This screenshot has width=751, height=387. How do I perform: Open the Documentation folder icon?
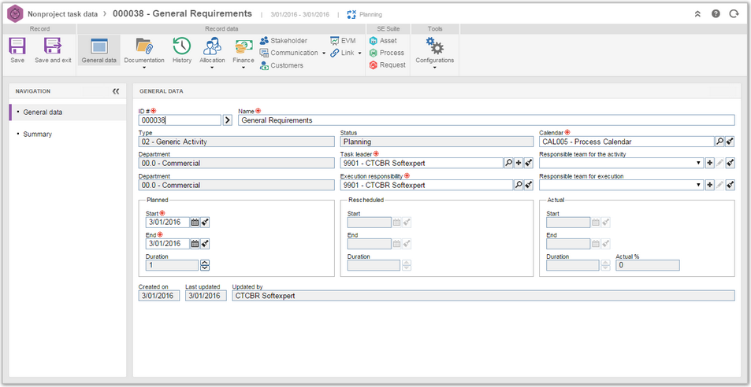pos(144,46)
